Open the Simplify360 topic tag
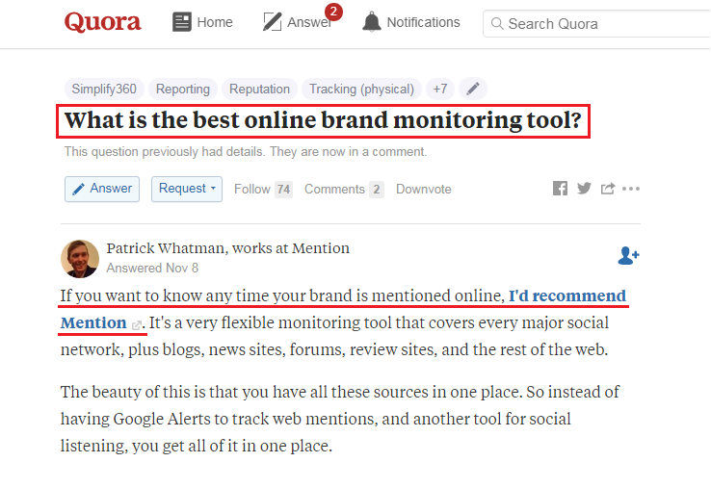The height and width of the screenshot is (488, 711). (x=104, y=89)
